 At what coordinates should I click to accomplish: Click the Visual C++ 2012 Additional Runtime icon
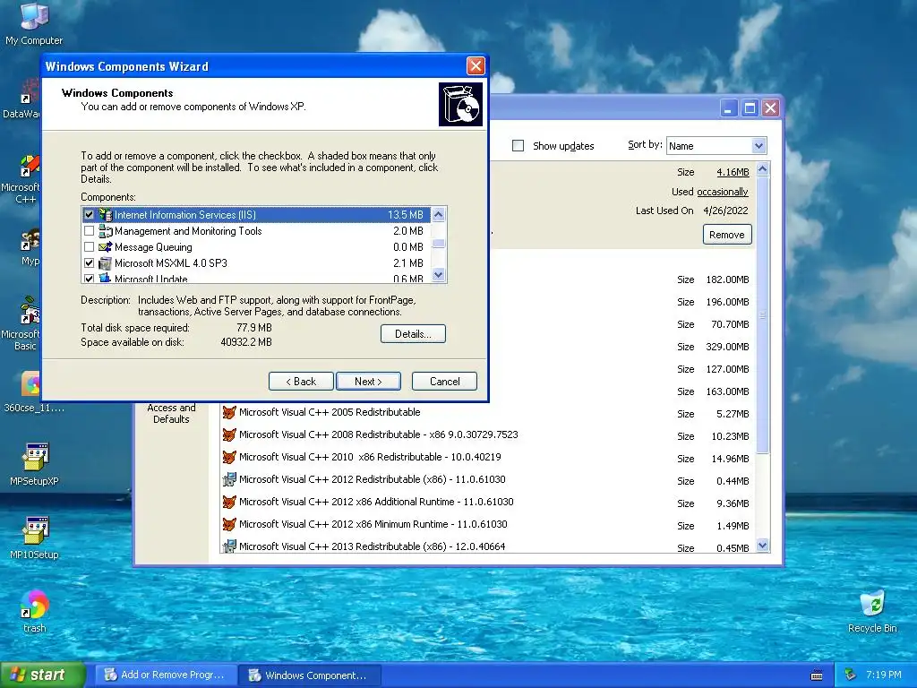[x=229, y=502]
